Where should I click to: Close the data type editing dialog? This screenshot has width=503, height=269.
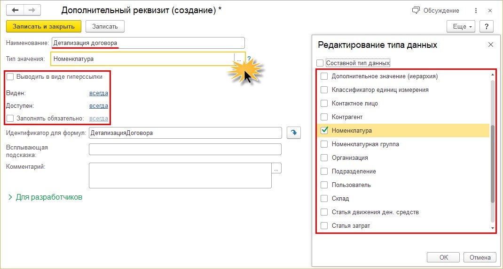pos(490,45)
